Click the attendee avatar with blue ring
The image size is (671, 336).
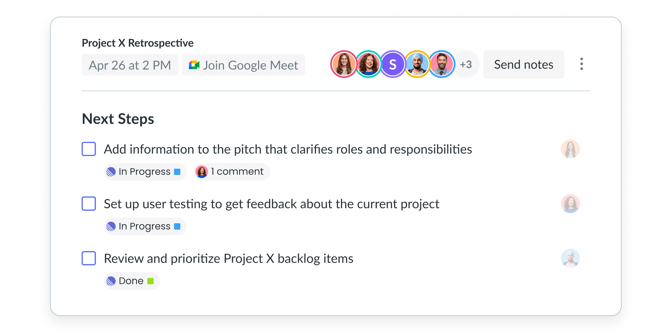click(x=442, y=64)
